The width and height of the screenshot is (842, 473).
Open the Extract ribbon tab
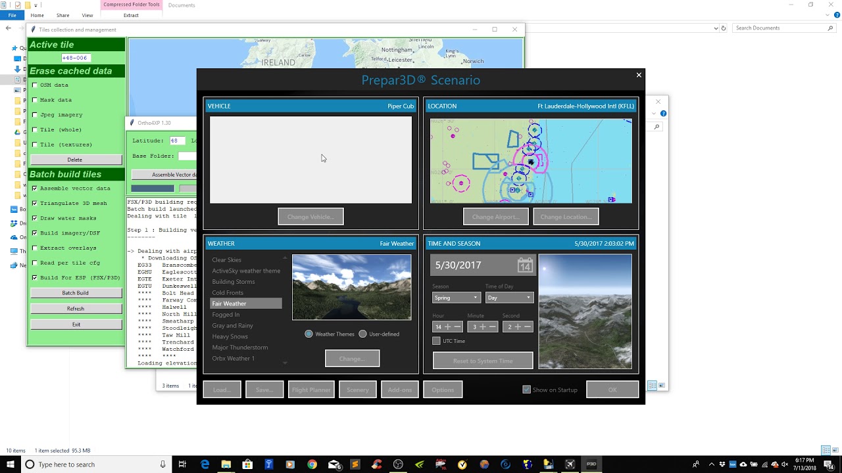131,15
